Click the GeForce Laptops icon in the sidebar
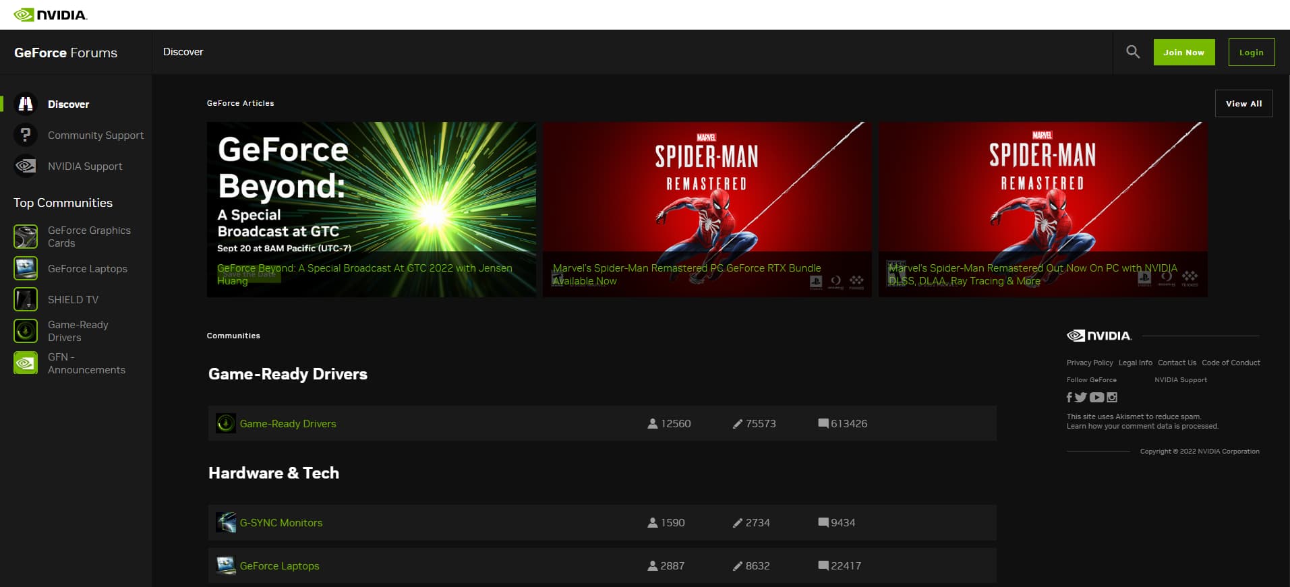This screenshot has height=587, width=1290. tap(26, 268)
